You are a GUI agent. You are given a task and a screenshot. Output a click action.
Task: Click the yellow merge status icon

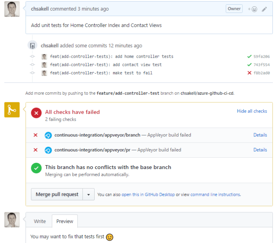click(x=12, y=110)
